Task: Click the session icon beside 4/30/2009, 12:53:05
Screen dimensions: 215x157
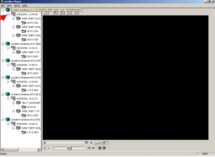Action: coord(13,14)
